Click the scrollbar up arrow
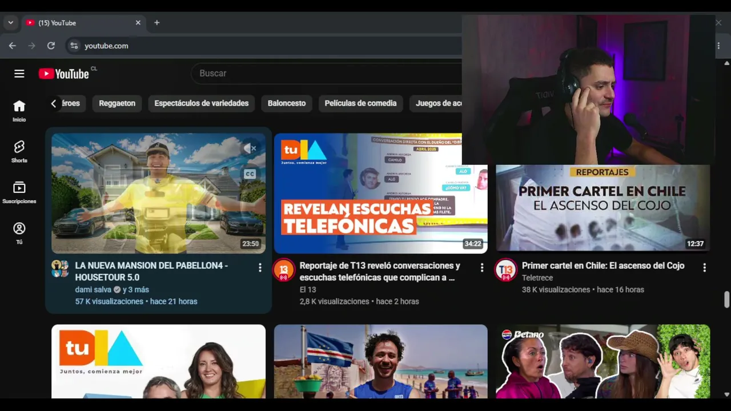731x411 pixels. 726,63
